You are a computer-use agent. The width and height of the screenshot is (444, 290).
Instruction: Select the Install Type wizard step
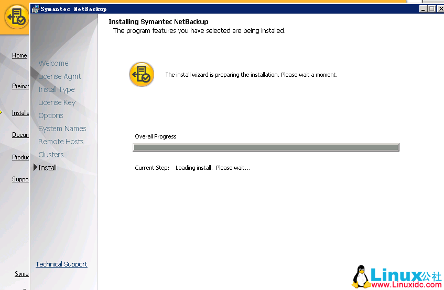coord(57,89)
